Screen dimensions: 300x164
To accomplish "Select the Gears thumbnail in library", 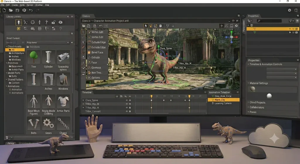I will coord(48,124).
